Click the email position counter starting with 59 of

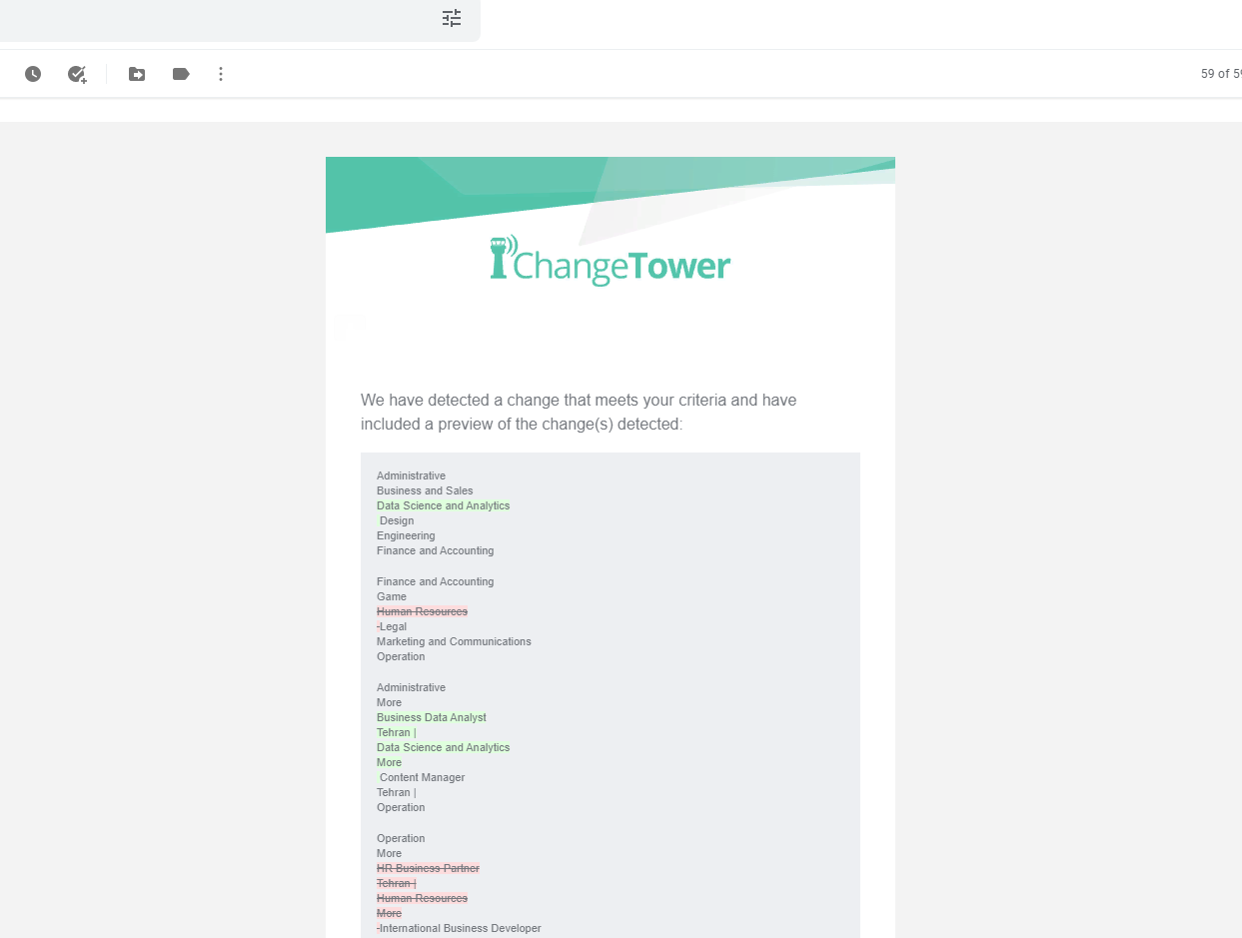pos(1220,74)
